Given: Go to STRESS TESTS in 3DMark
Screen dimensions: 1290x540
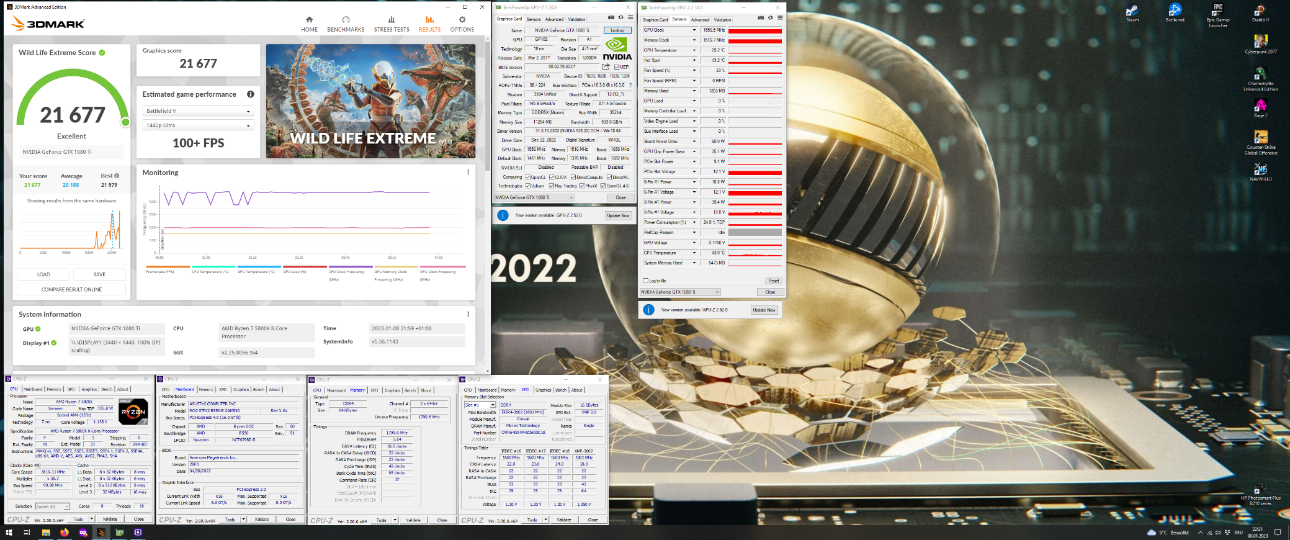Looking at the screenshot, I should point(392,24).
